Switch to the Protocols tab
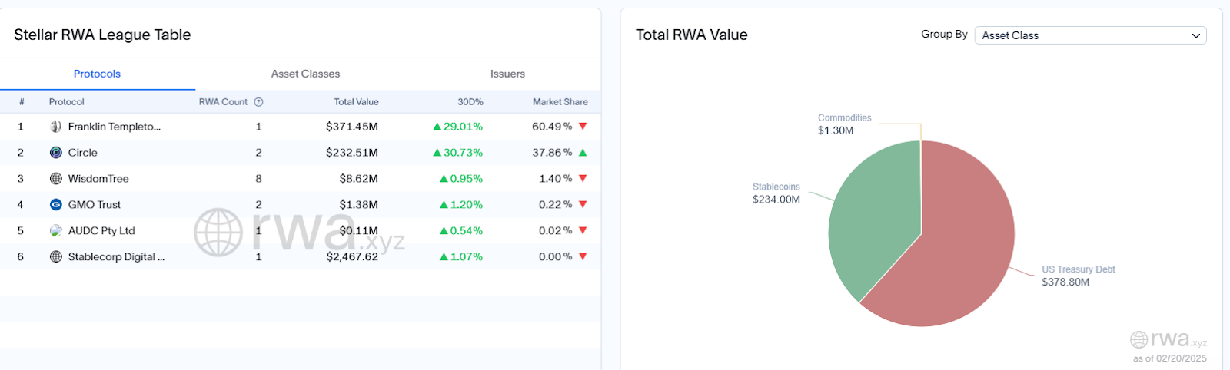Image resolution: width=1230 pixels, height=370 pixels. coord(97,74)
